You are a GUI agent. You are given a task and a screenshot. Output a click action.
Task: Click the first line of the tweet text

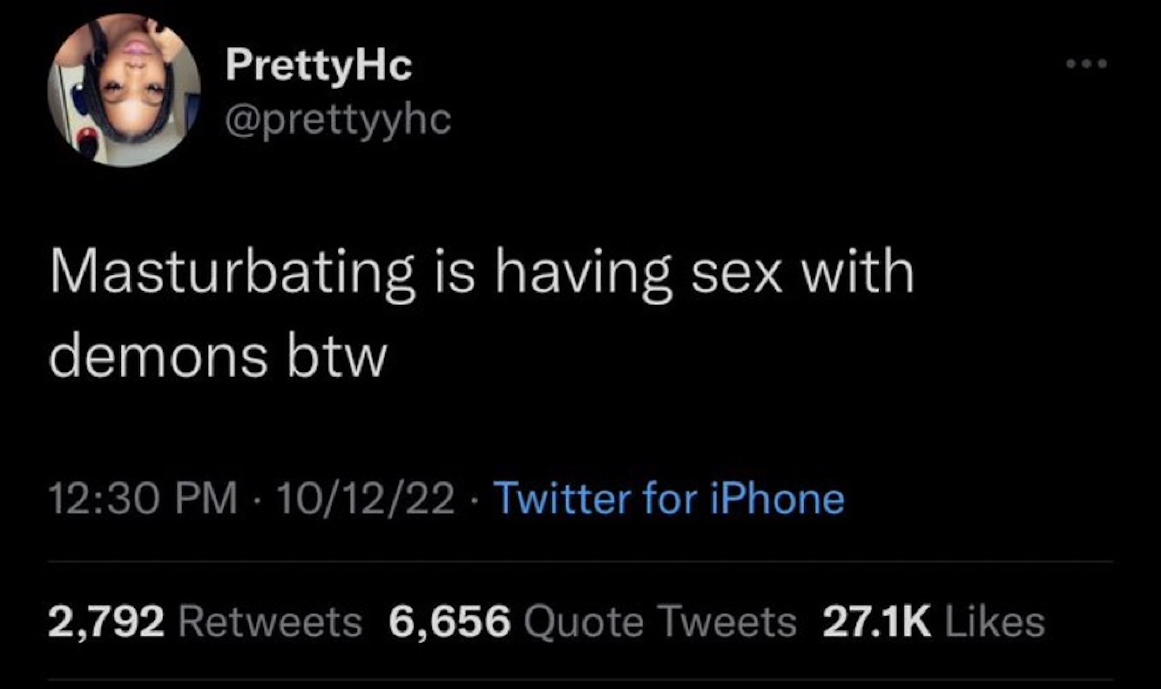click(x=481, y=274)
